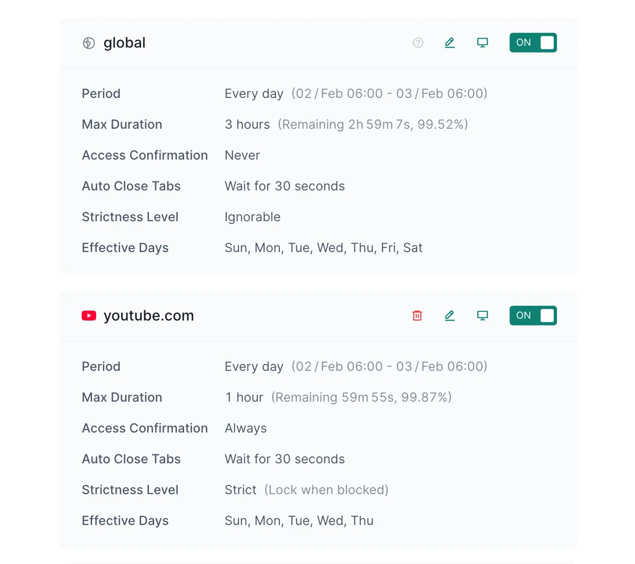Image resolution: width=635 pixels, height=564 pixels.
Task: Click youtube.com Effective Days list
Action: point(299,520)
